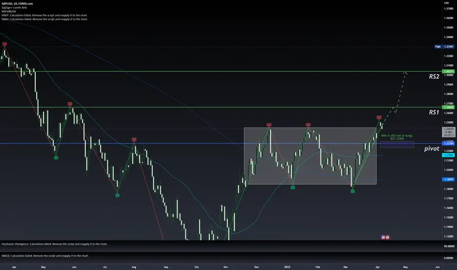Click the Nov label on the time axis

pos(226,267)
